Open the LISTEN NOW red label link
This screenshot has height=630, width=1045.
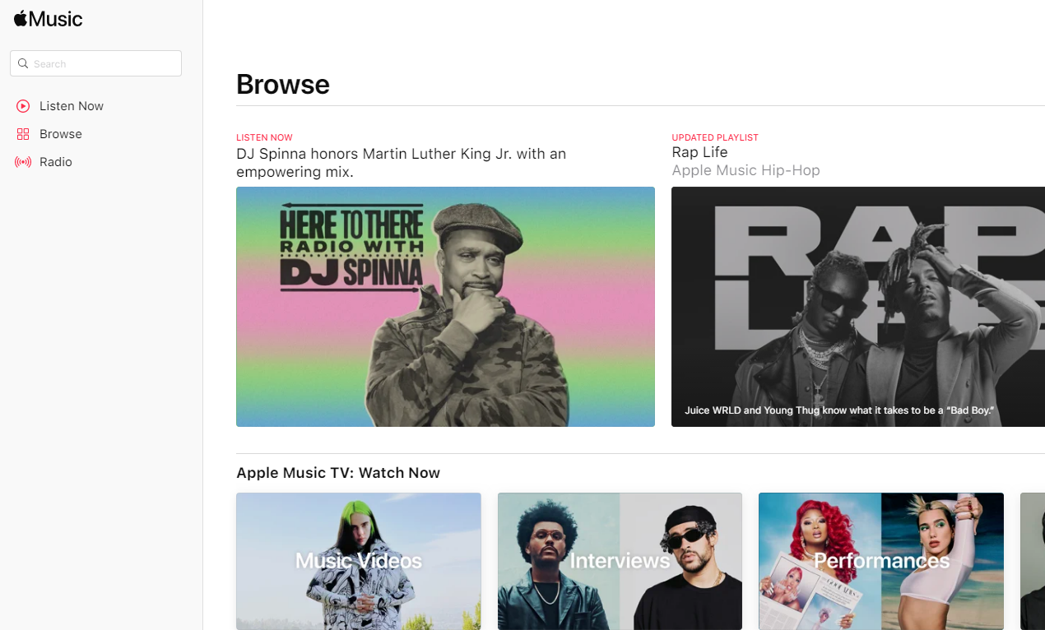click(264, 137)
